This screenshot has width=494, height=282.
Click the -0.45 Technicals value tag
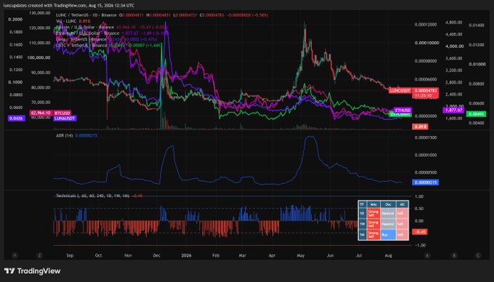pos(420,232)
